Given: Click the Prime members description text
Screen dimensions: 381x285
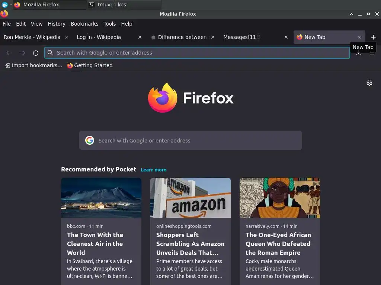Looking at the screenshot, I should [189, 269].
